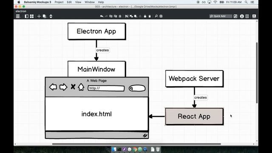This screenshot has width=272, height=153.
Task: Open Spotlight search in menu bar
Action: click(246, 2)
